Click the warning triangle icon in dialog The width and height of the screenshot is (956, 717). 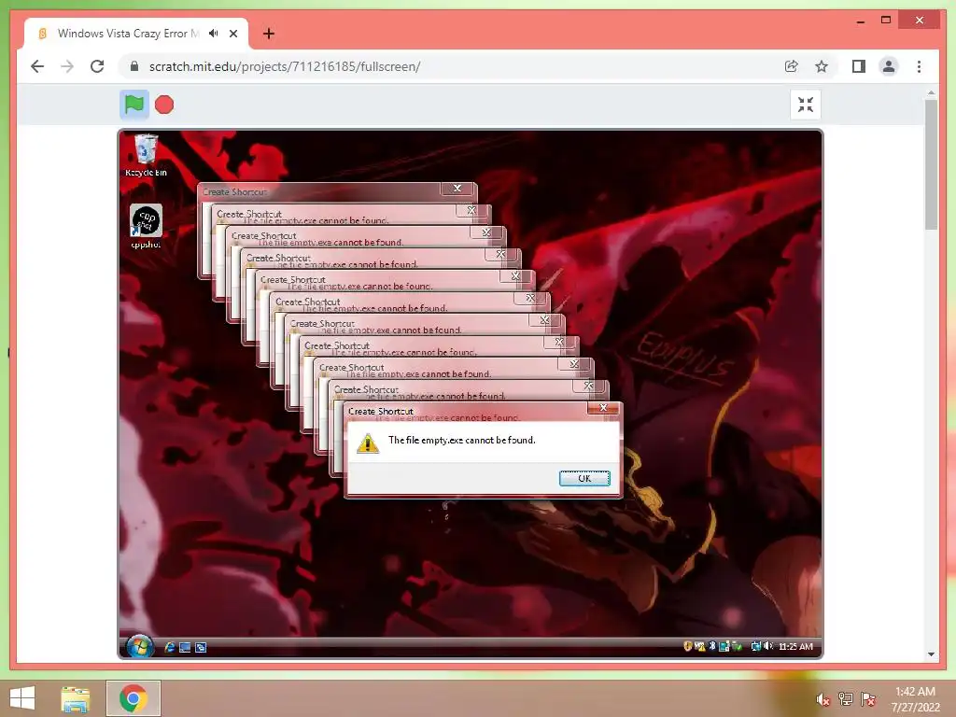pyautogui.click(x=368, y=443)
